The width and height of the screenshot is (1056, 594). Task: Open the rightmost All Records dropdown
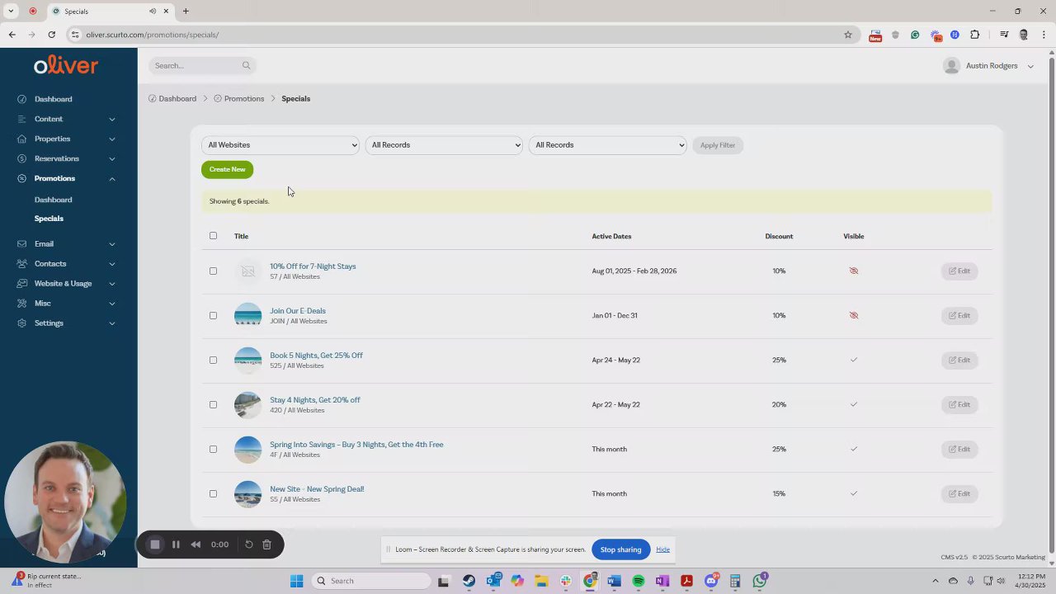(x=607, y=145)
